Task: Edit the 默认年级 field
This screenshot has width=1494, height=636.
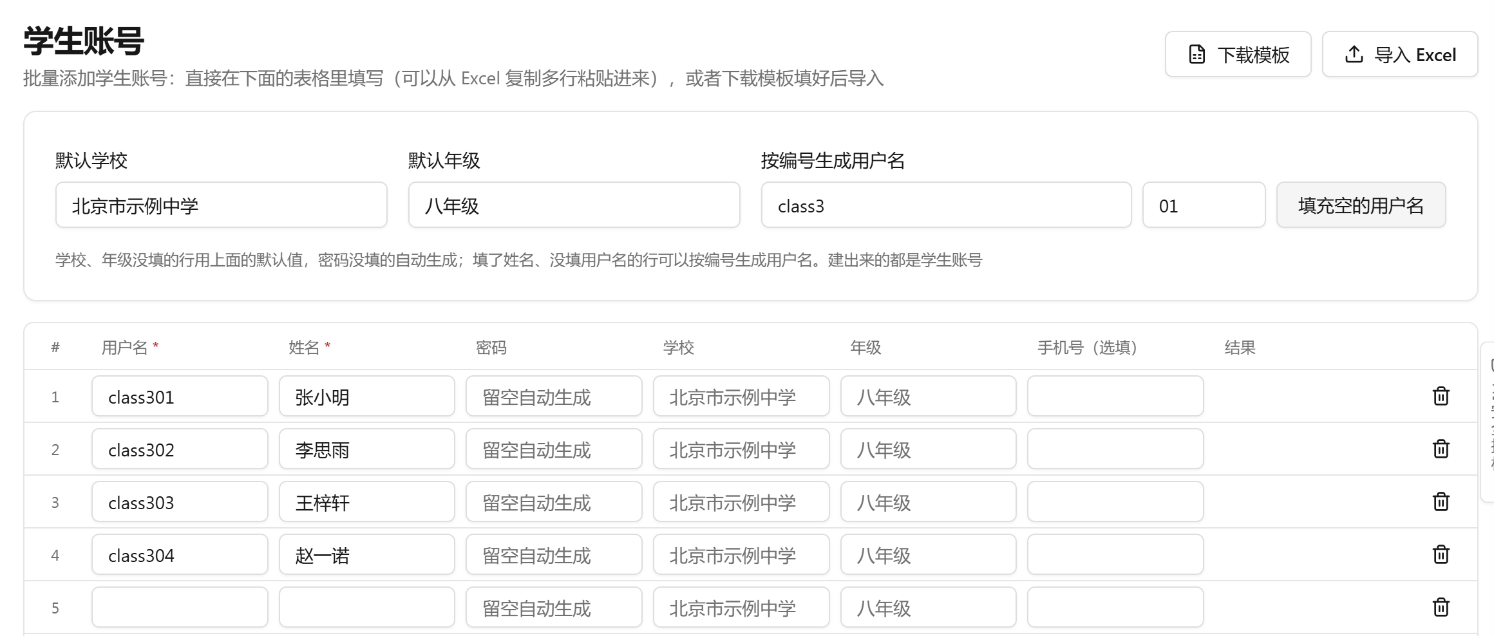Action: tap(574, 205)
